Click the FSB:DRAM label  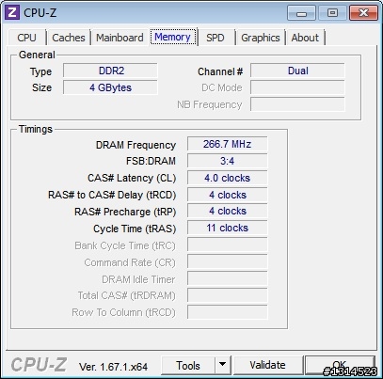151,161
